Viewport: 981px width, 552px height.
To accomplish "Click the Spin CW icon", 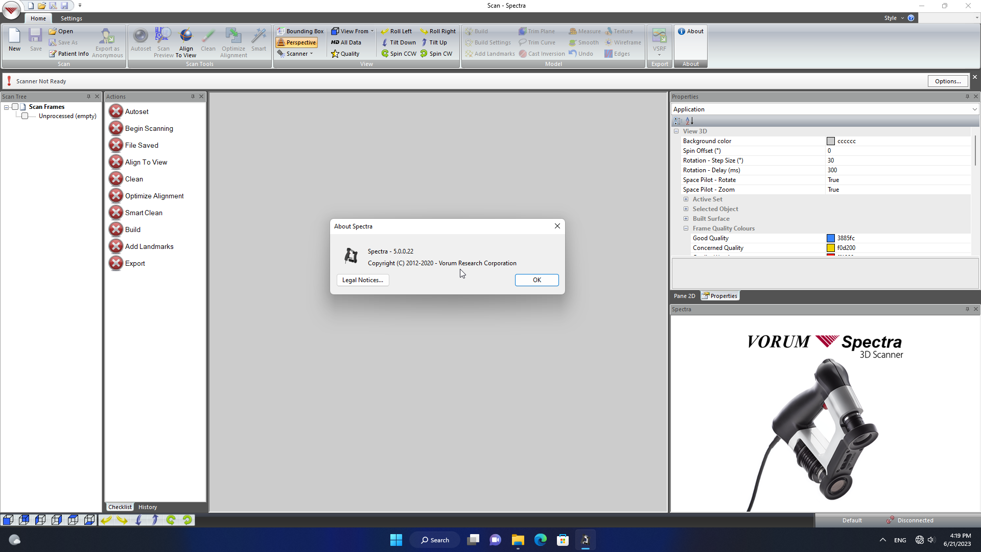I will 424,54.
